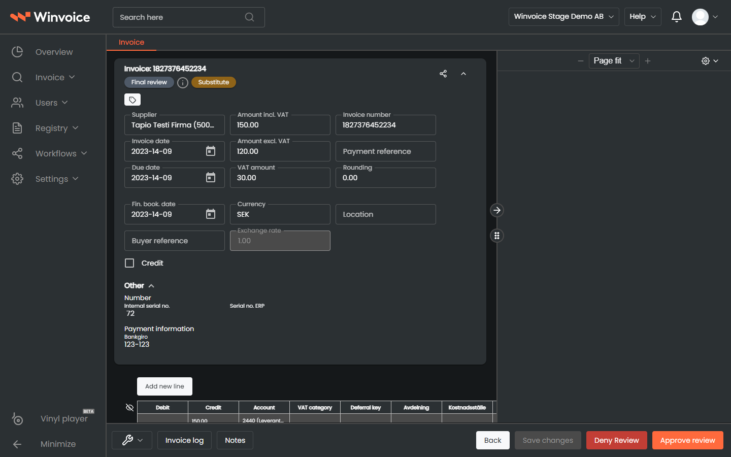731x457 pixels.
Task: Open the Vinyl player beta item
Action: [53, 418]
